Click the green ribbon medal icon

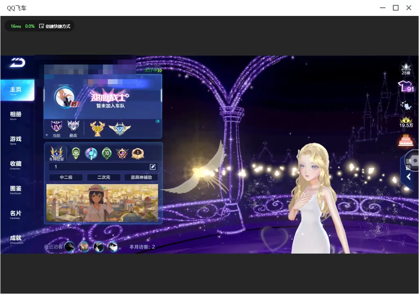[76, 153]
